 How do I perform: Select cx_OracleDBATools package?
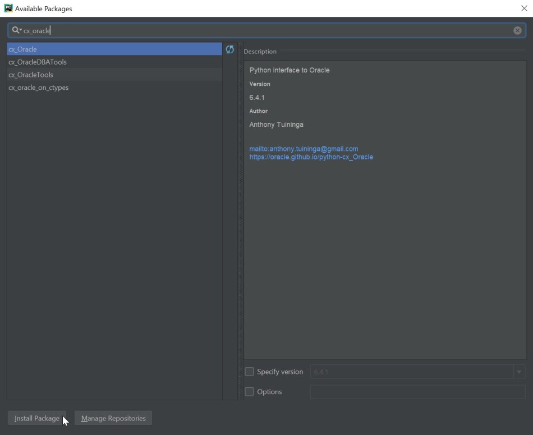[x=38, y=62]
